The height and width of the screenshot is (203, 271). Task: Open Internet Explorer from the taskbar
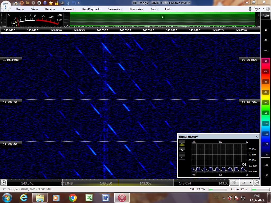pos(24,198)
